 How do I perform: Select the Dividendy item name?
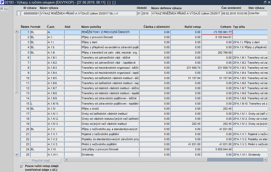pos(110,155)
